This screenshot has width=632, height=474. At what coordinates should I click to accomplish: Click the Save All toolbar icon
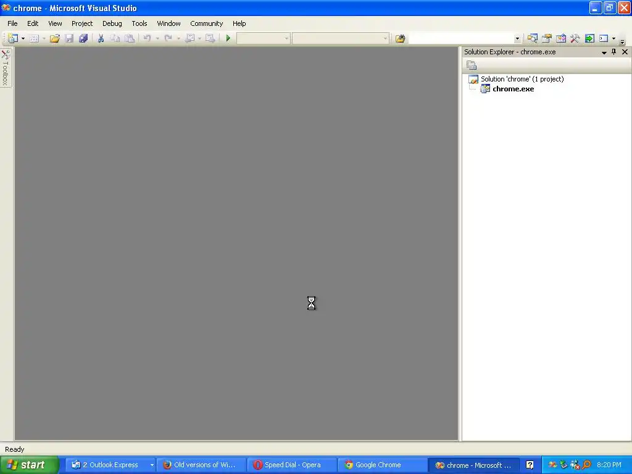pyautogui.click(x=83, y=38)
